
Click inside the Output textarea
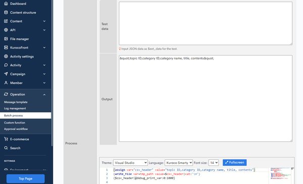pyautogui.click(x=206, y=98)
